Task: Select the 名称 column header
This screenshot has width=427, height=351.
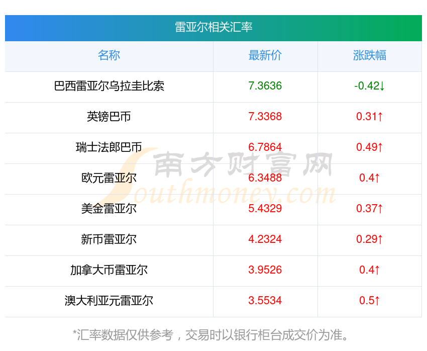Action: 109,55
